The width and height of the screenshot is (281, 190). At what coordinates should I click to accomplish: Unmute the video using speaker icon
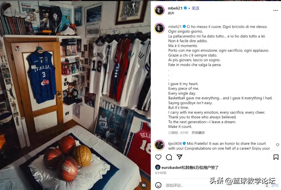tap(144, 185)
